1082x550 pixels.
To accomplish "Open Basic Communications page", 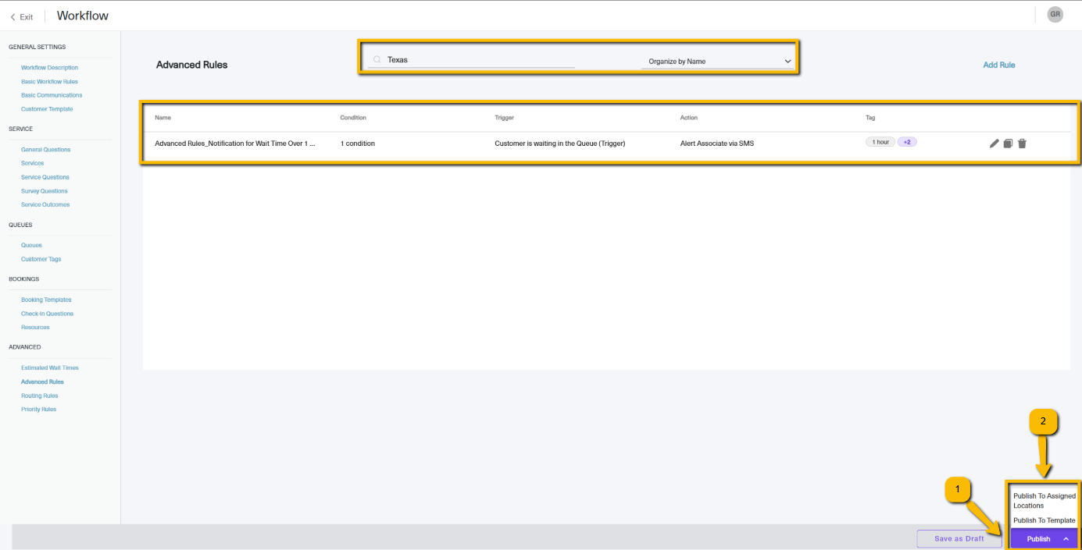I will pyautogui.click(x=52, y=95).
